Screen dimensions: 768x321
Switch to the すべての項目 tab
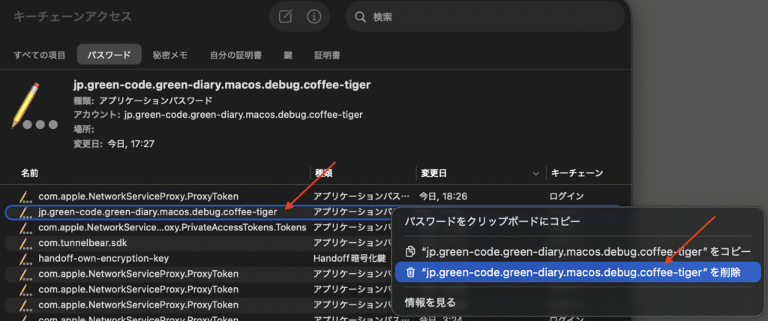(40, 55)
